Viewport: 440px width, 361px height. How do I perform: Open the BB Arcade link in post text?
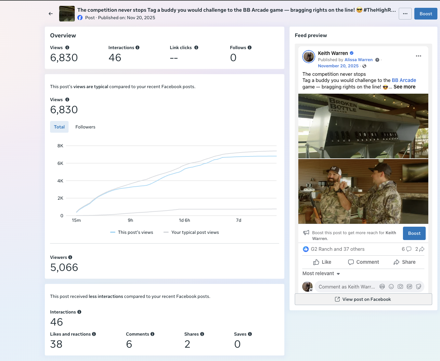coord(404,80)
